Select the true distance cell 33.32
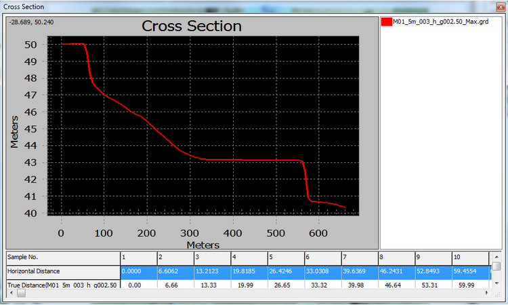 [321, 286]
